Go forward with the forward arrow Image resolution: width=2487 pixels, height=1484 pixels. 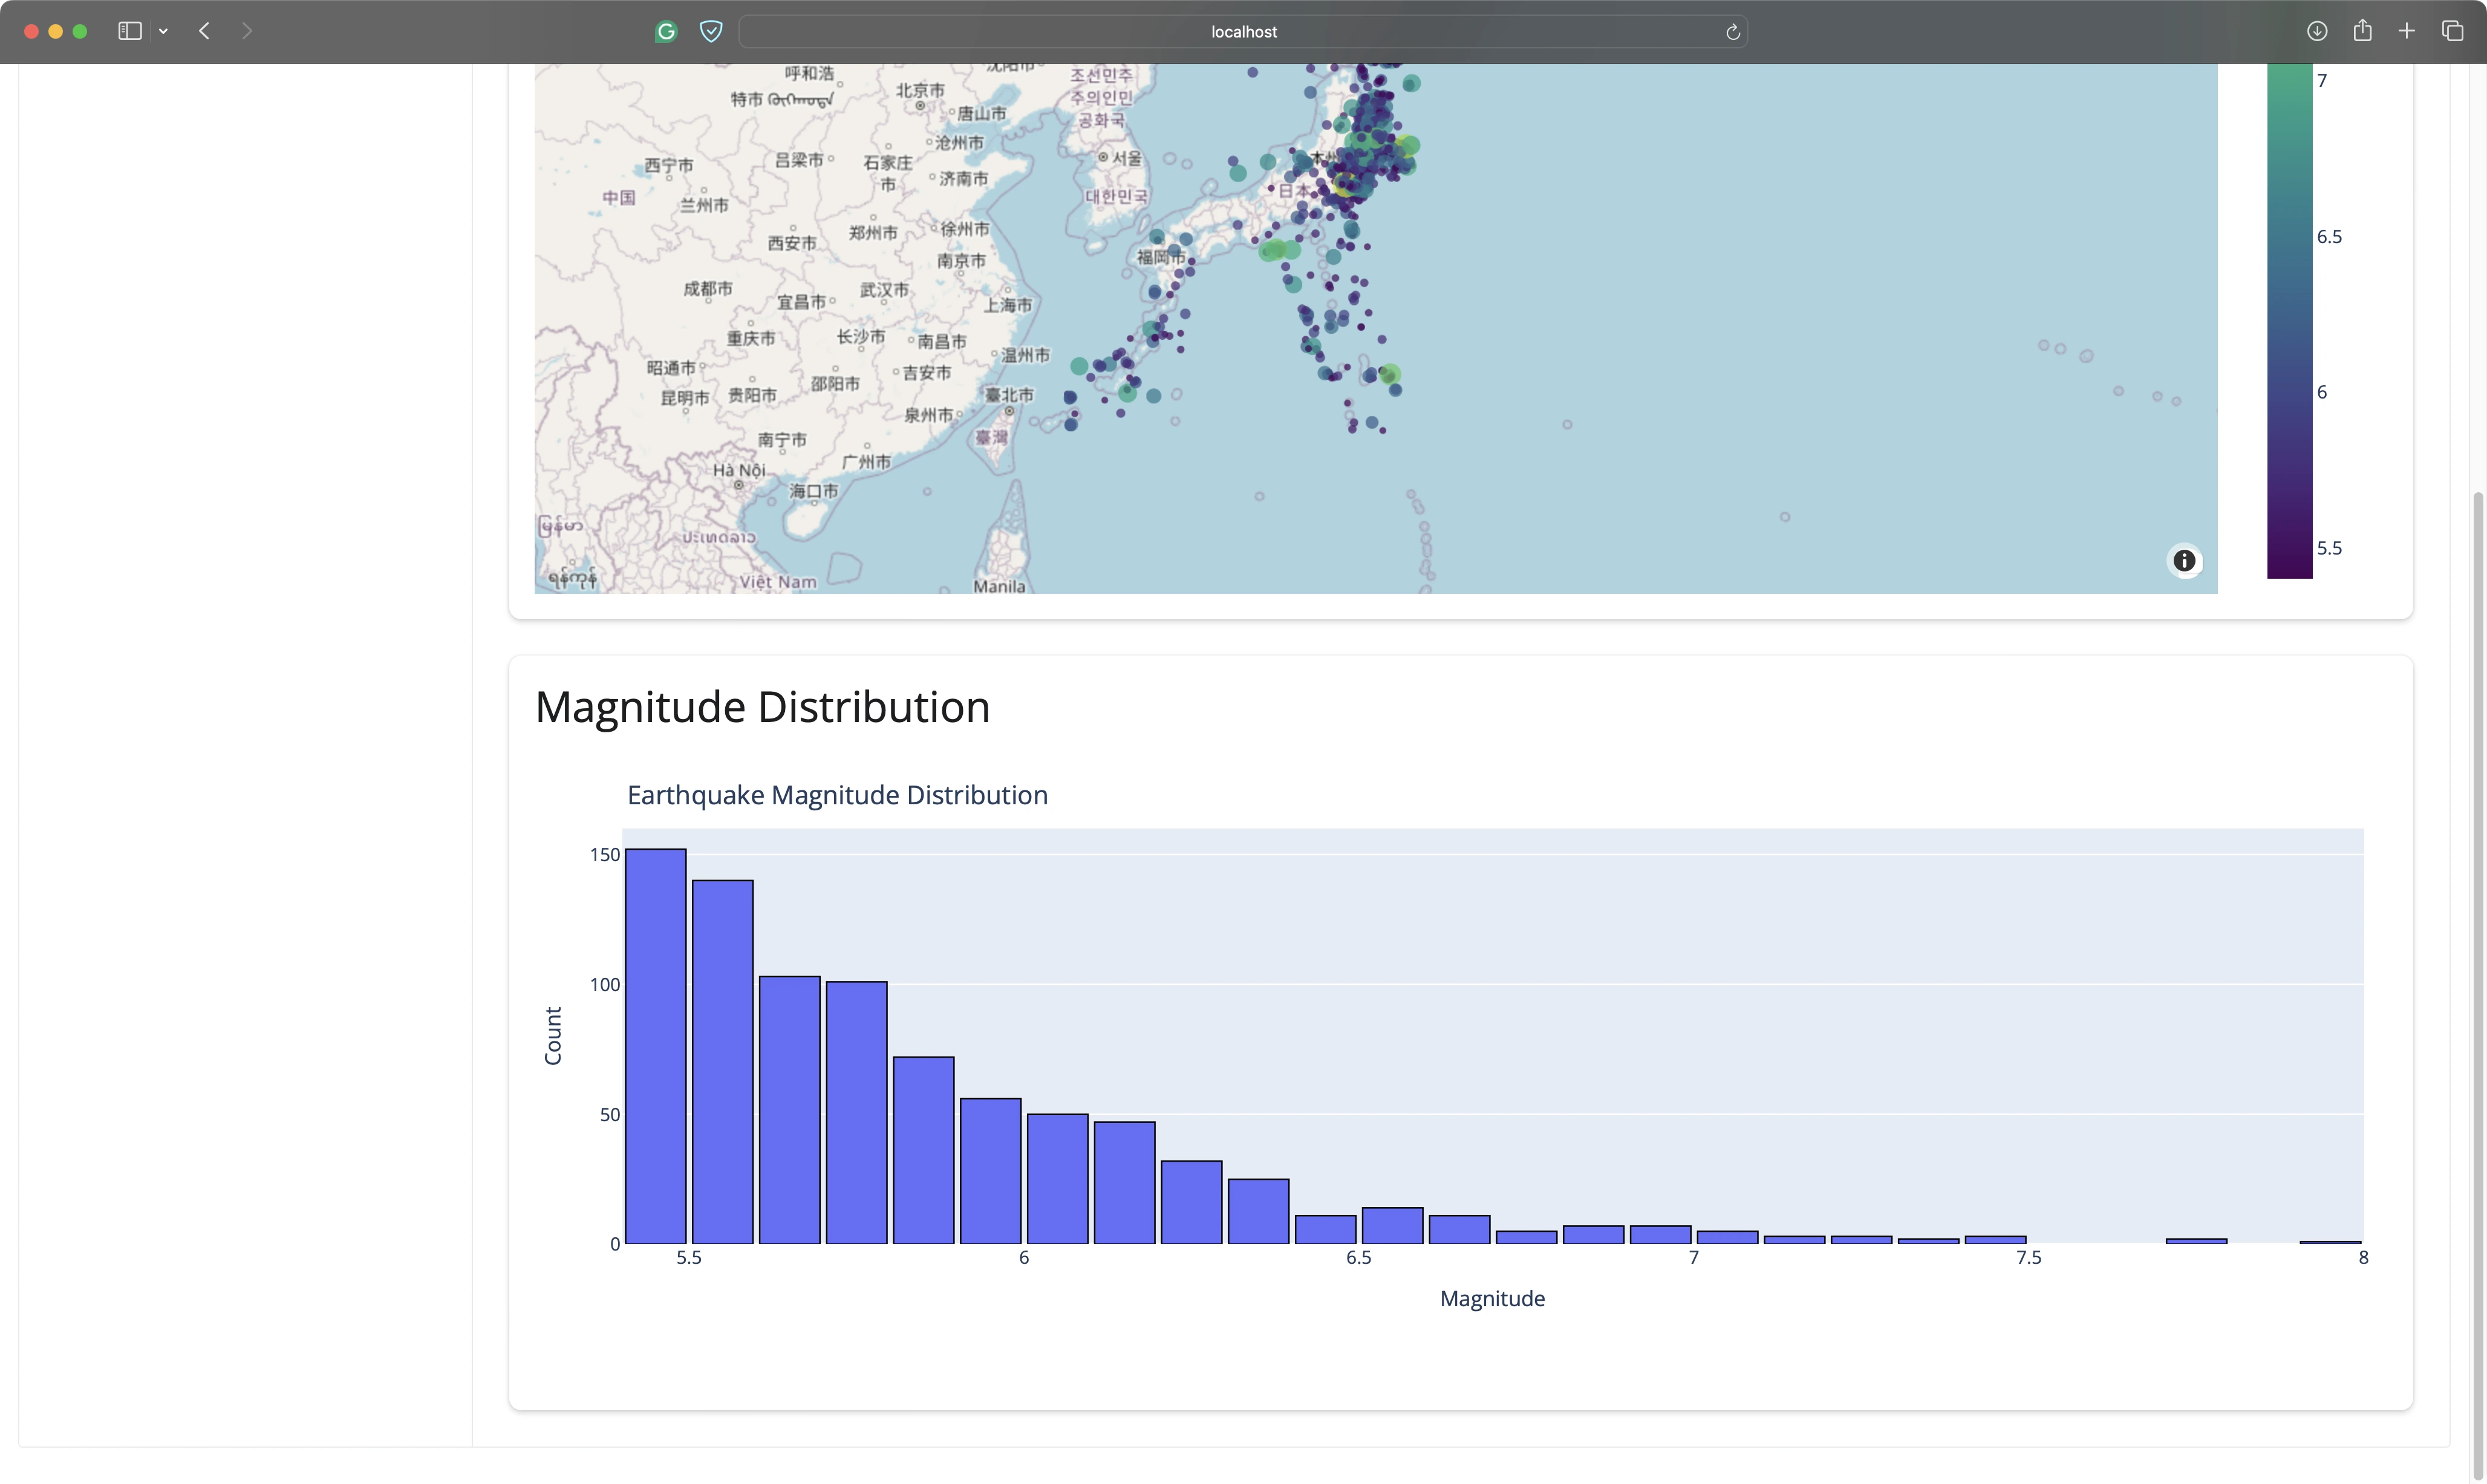[247, 31]
